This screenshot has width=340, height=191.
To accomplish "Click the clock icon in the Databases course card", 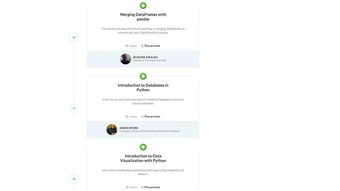I will coord(127,117).
